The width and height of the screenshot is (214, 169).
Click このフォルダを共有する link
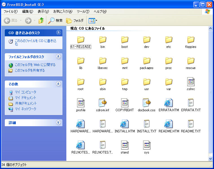[30, 70]
